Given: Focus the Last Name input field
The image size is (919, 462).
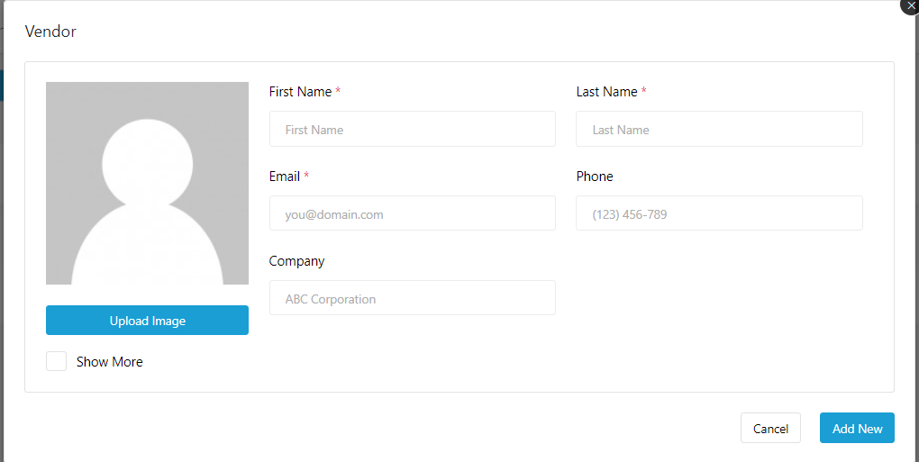Looking at the screenshot, I should [719, 130].
